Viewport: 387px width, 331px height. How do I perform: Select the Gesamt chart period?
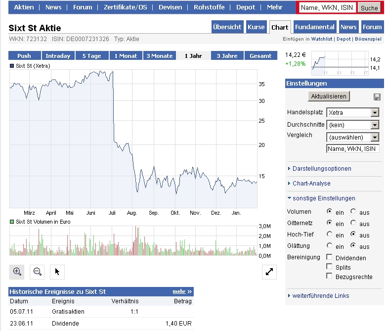(x=260, y=55)
